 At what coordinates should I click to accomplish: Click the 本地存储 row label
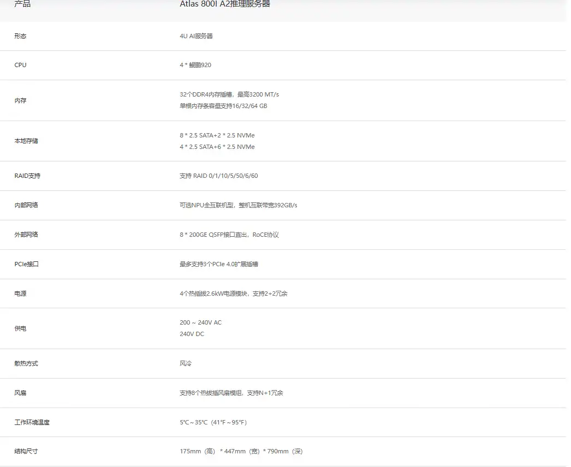coord(26,141)
